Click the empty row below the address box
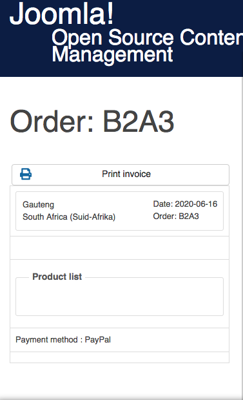The width and height of the screenshot is (243, 400). click(x=120, y=248)
